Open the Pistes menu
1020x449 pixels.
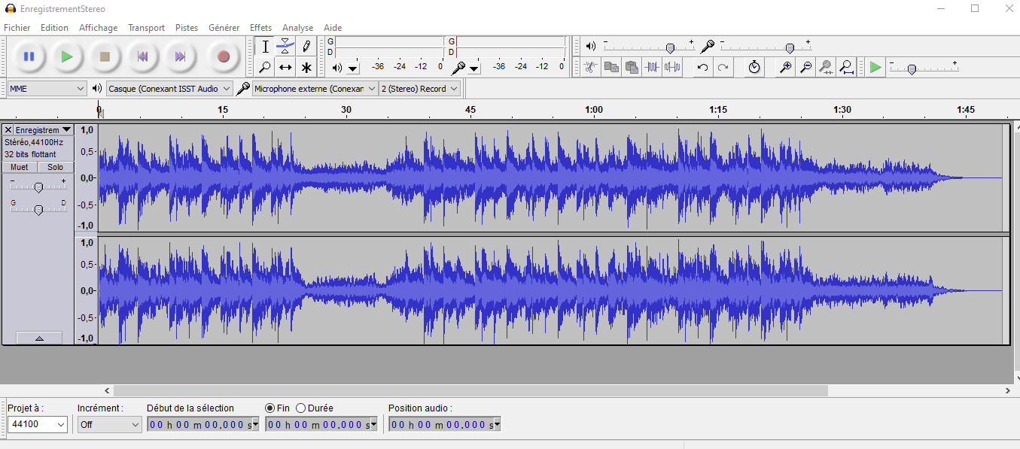[x=187, y=28]
